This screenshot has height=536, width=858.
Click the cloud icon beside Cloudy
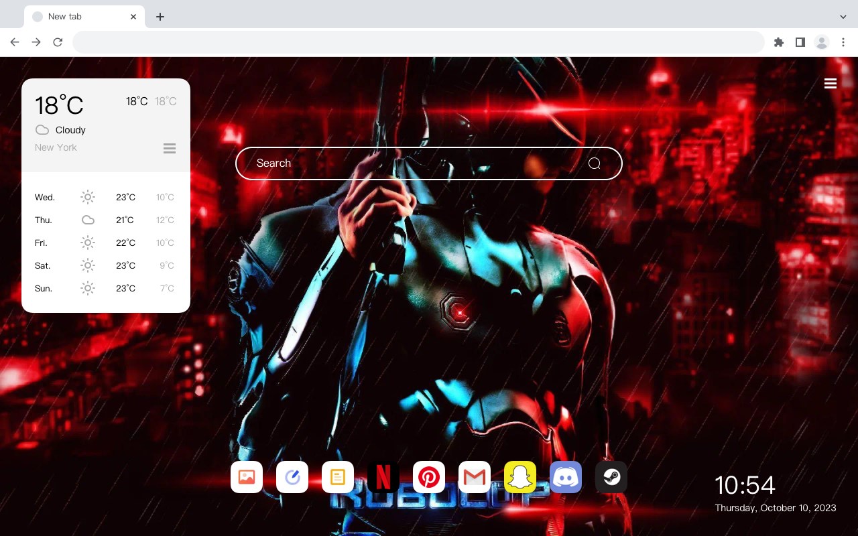pos(42,130)
